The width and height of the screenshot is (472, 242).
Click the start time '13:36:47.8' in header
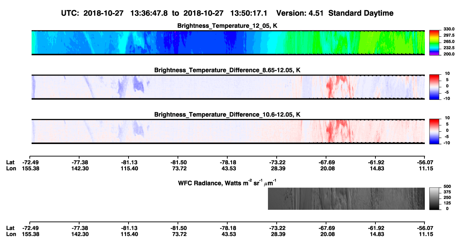pyautogui.click(x=150, y=13)
